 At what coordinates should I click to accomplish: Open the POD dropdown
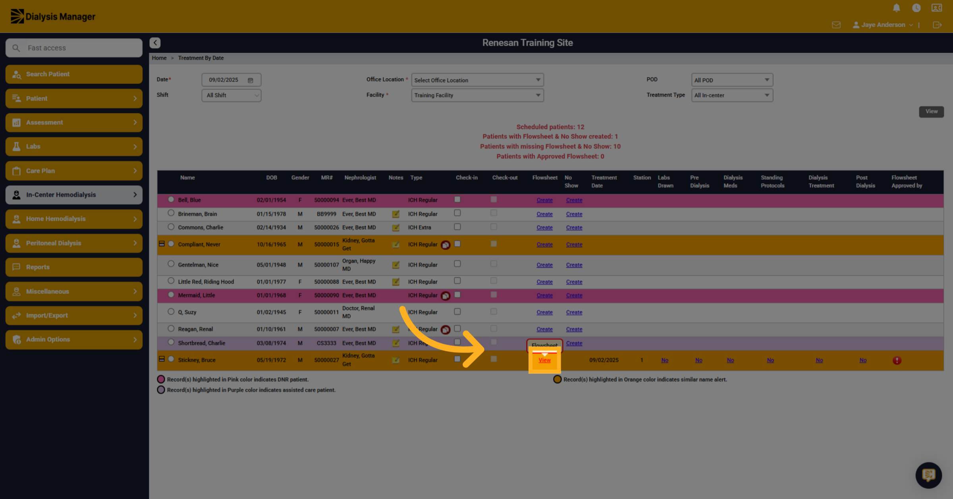(x=732, y=80)
